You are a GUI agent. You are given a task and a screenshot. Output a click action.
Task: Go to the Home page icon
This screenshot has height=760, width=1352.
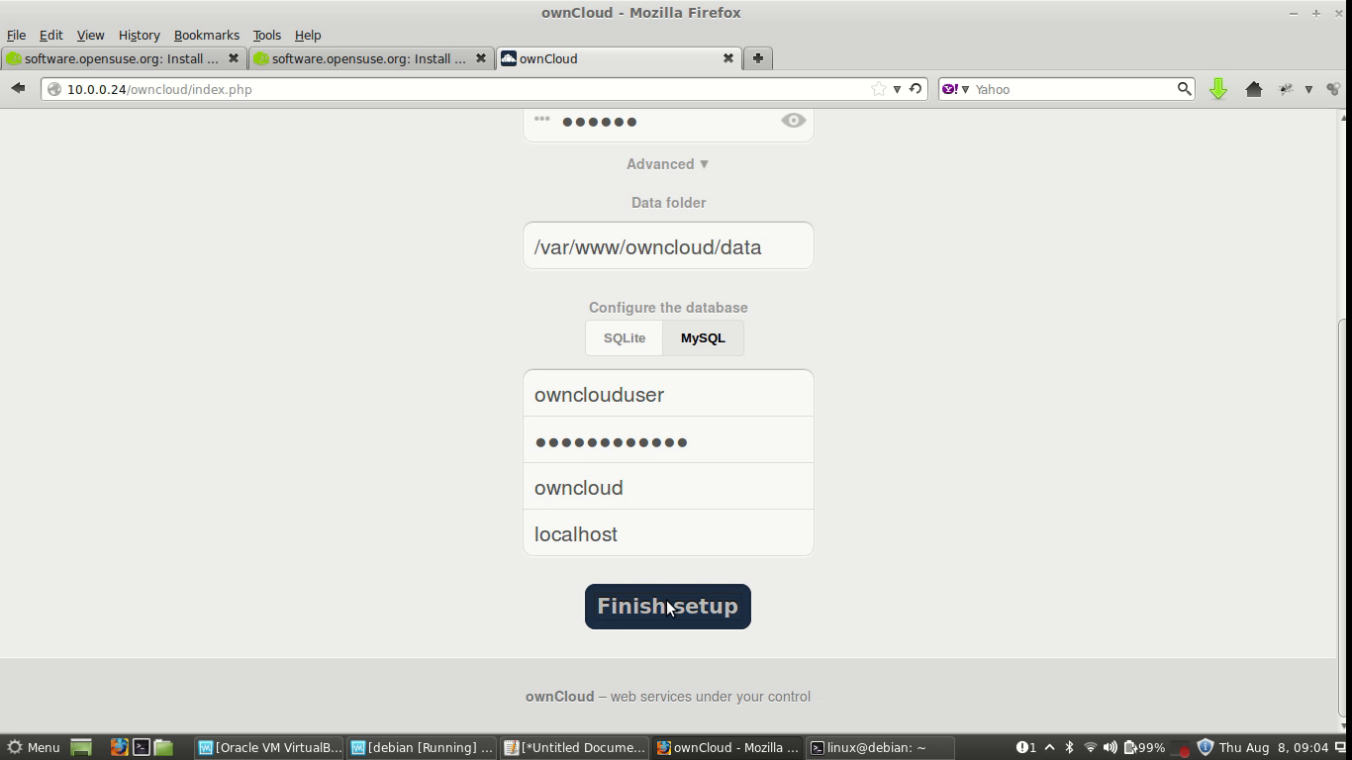tap(1253, 89)
